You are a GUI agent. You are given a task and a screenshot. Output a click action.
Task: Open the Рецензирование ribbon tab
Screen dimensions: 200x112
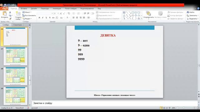pyautogui.click(x=87, y=9)
